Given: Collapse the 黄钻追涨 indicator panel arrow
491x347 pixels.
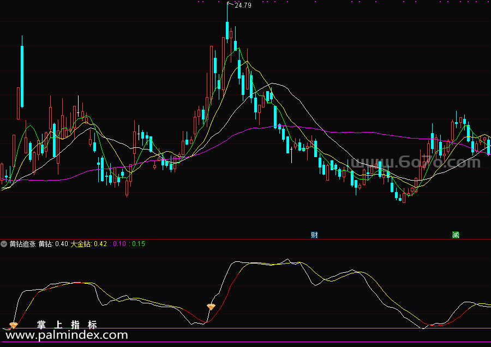Looking at the screenshot, I should 4,244.
